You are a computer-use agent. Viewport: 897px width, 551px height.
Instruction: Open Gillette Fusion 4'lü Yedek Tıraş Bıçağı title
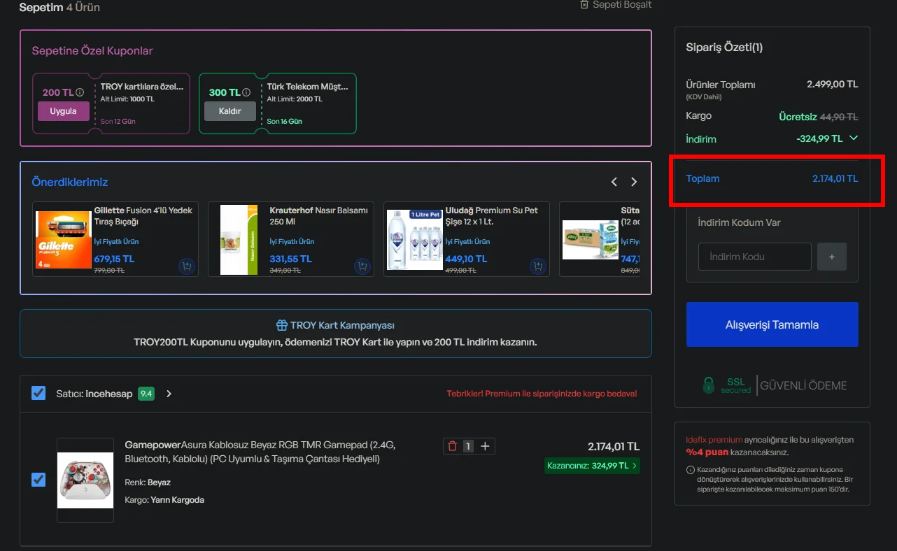click(x=143, y=216)
